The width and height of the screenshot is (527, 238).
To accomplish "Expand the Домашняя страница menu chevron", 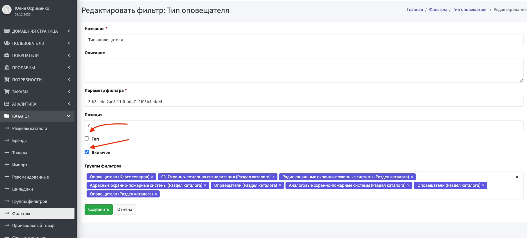I will point(69,31).
